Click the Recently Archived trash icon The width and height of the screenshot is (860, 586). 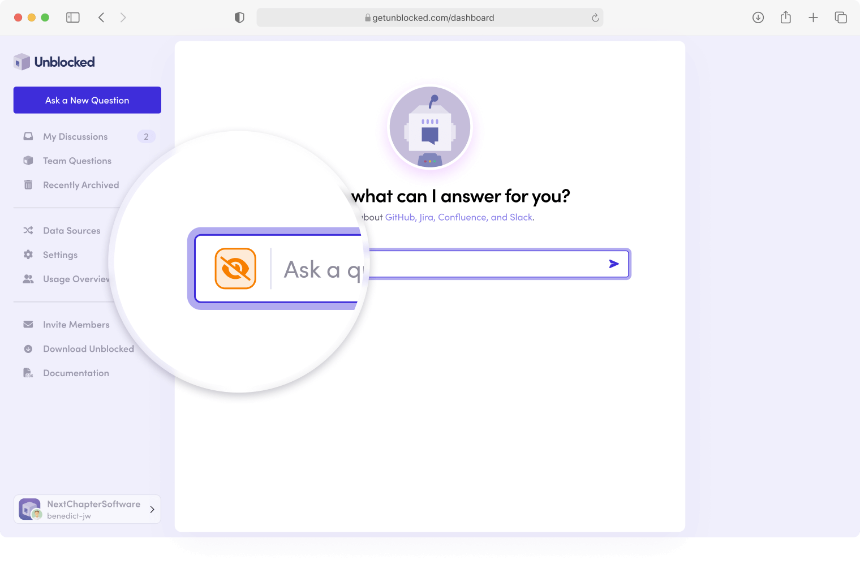point(28,185)
